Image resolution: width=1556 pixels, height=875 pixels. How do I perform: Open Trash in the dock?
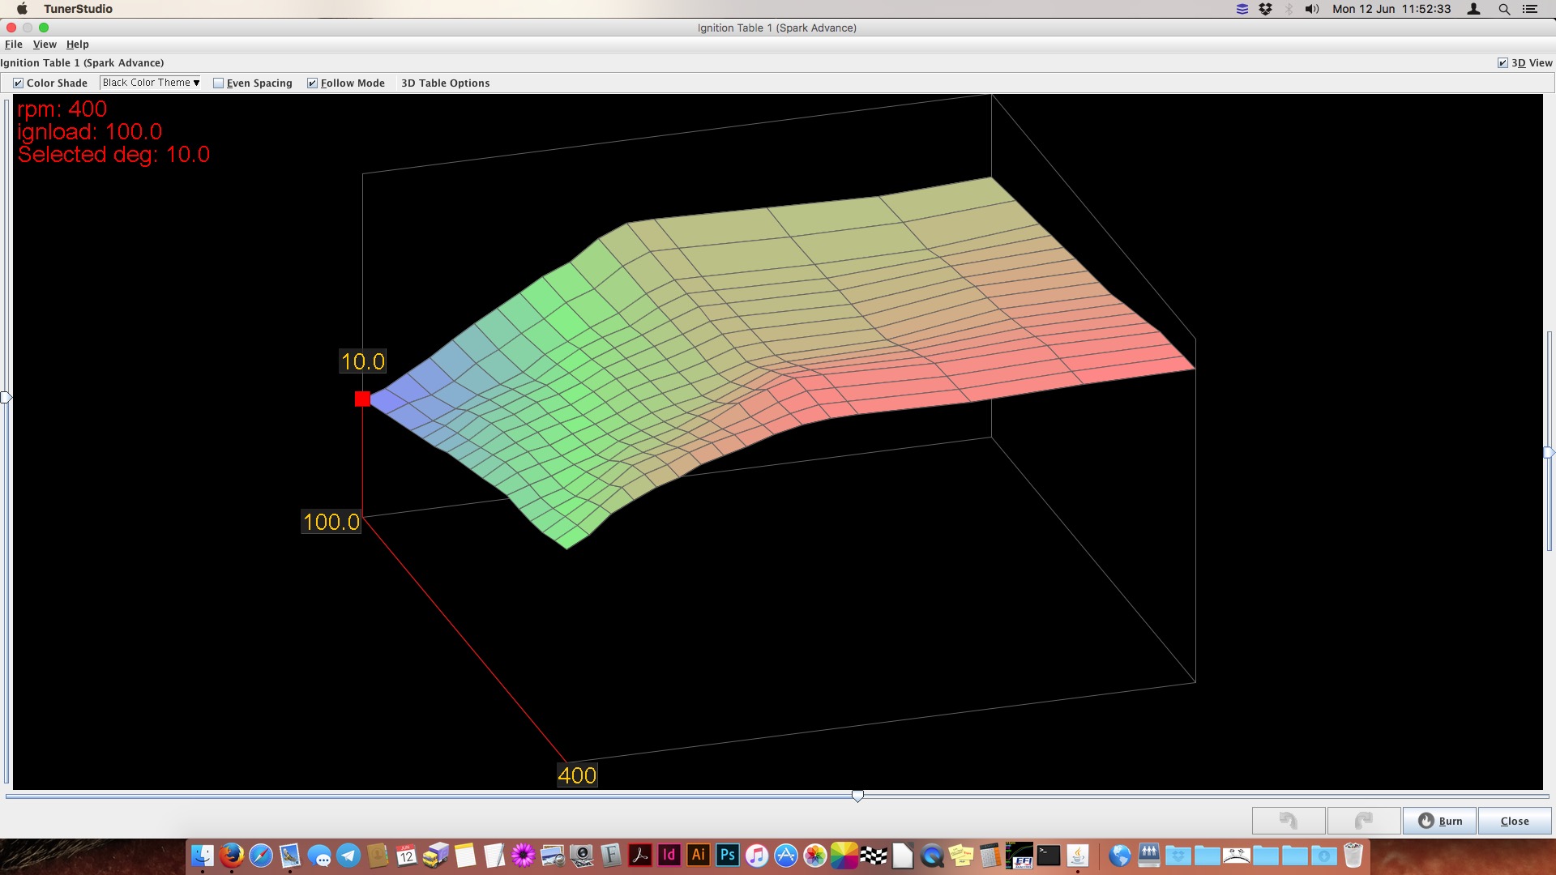click(x=1353, y=856)
